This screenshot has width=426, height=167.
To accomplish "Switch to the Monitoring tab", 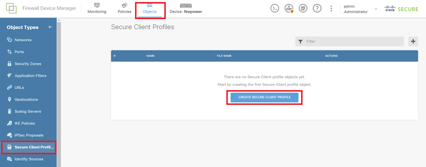I will [x=97, y=8].
